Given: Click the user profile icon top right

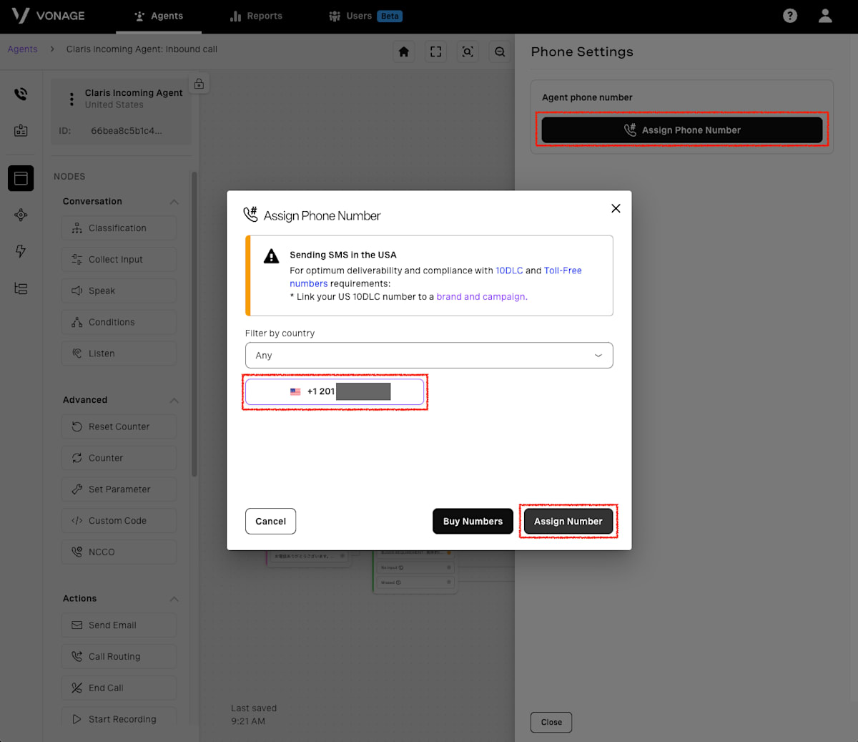Looking at the screenshot, I should pos(825,15).
